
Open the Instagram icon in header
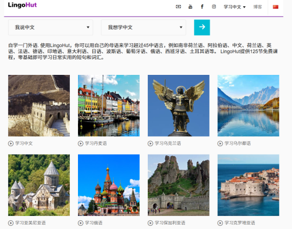point(214,7)
